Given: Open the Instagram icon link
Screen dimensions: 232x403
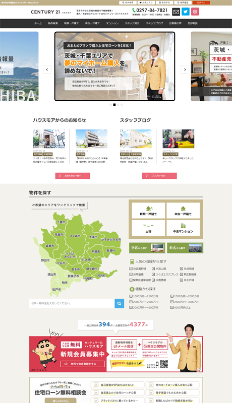Looking at the screenshot, I should click(x=195, y=12).
